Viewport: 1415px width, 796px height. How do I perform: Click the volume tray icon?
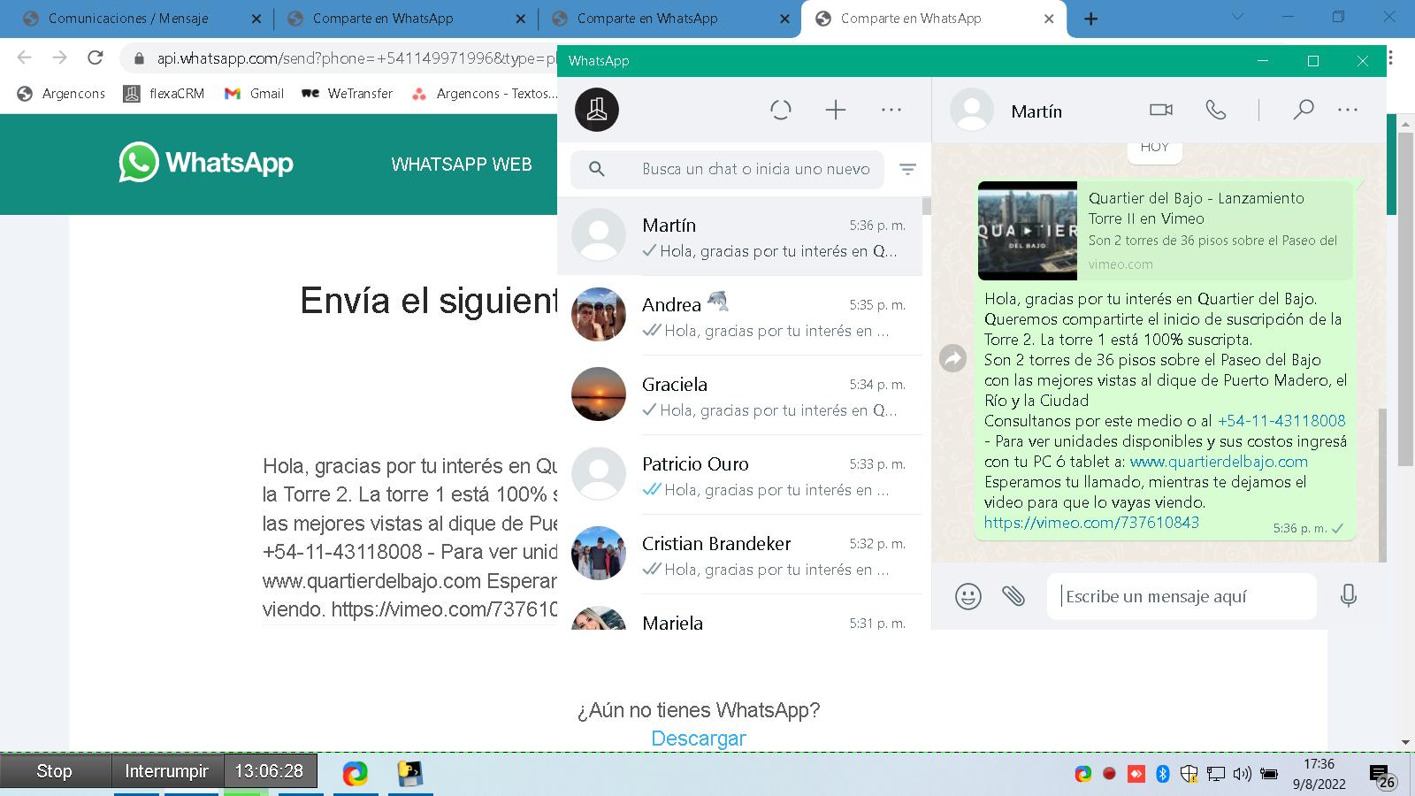click(1242, 774)
